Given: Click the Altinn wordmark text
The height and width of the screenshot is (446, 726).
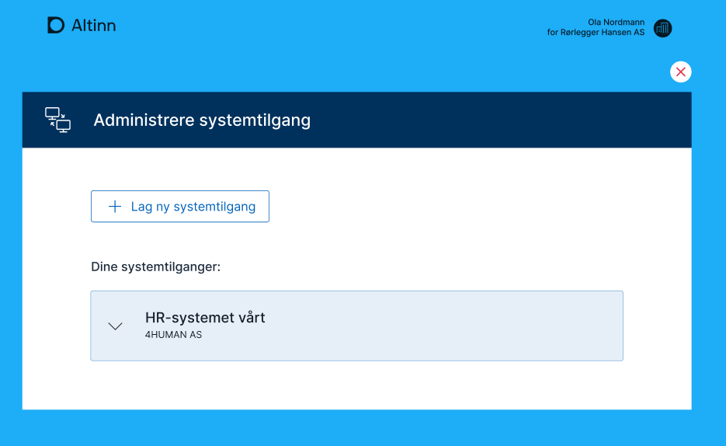Looking at the screenshot, I should pos(93,26).
